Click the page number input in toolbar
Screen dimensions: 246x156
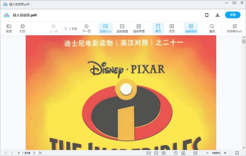point(66,29)
